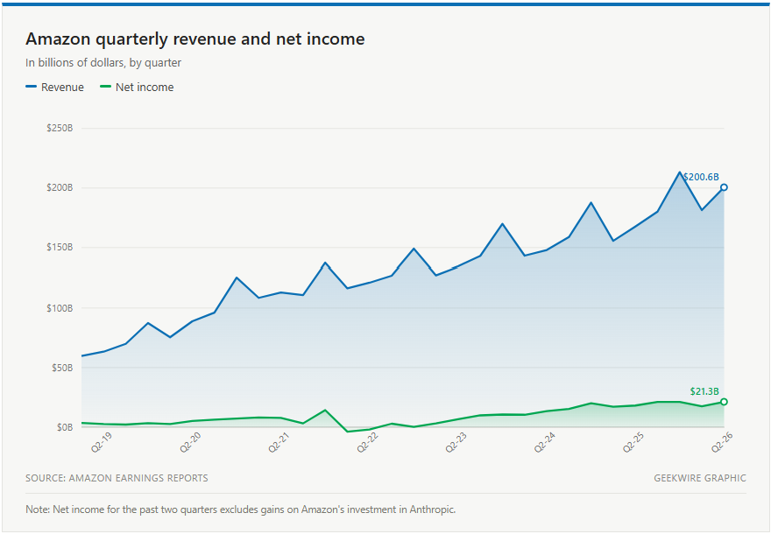Click the Q2-19 x-axis label

coord(102,443)
